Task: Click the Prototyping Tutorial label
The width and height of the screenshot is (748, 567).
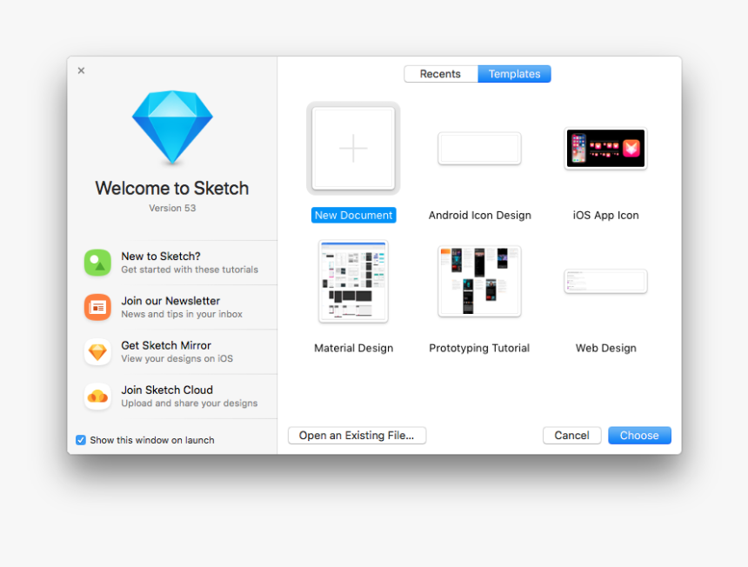Action: (479, 348)
